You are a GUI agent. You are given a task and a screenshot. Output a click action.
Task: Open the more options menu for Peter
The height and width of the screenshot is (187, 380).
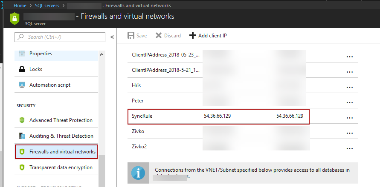(350, 102)
